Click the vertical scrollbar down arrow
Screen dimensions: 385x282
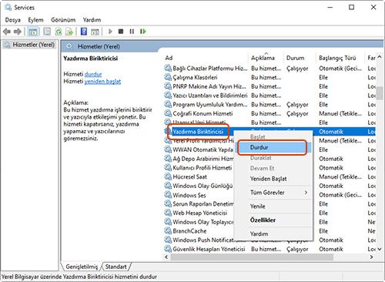pos(380,249)
